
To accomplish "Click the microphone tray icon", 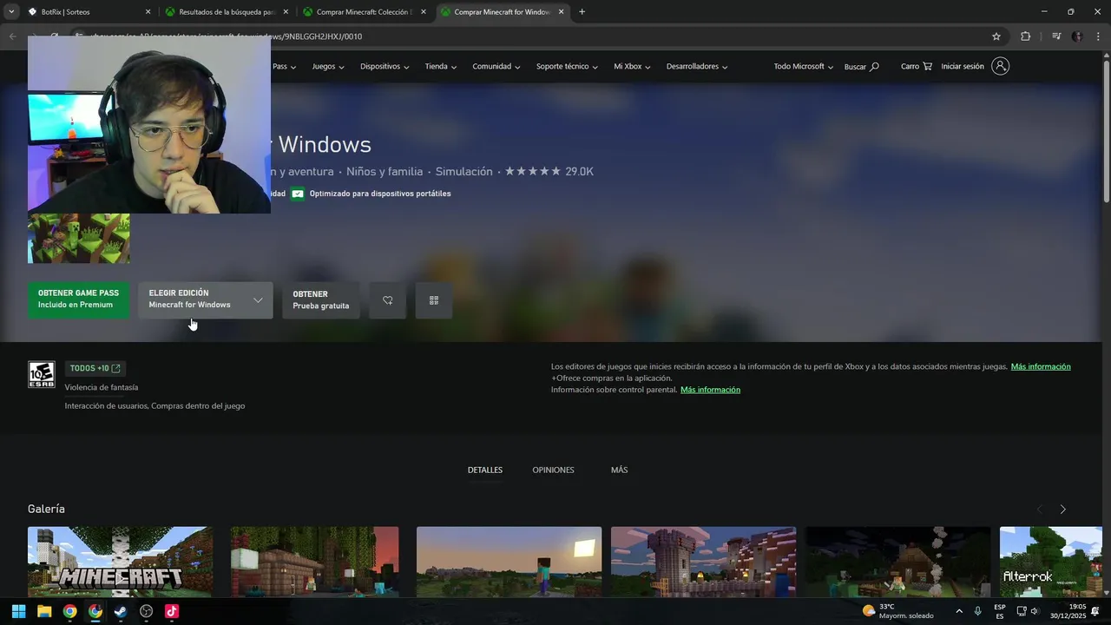I will [978, 611].
